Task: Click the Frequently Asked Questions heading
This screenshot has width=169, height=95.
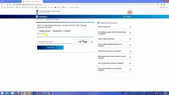Action: [109, 23]
